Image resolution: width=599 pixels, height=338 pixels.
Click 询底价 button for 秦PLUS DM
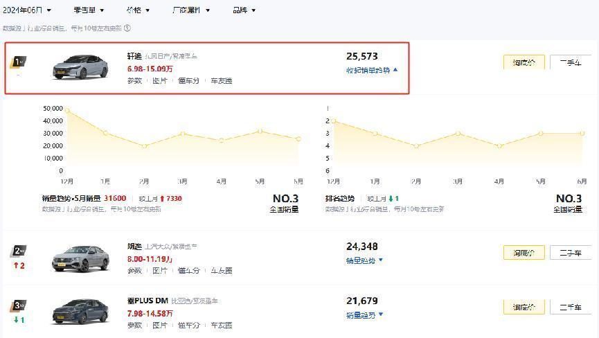524,307
